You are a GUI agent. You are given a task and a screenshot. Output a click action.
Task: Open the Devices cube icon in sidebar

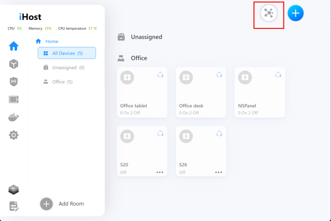14,64
